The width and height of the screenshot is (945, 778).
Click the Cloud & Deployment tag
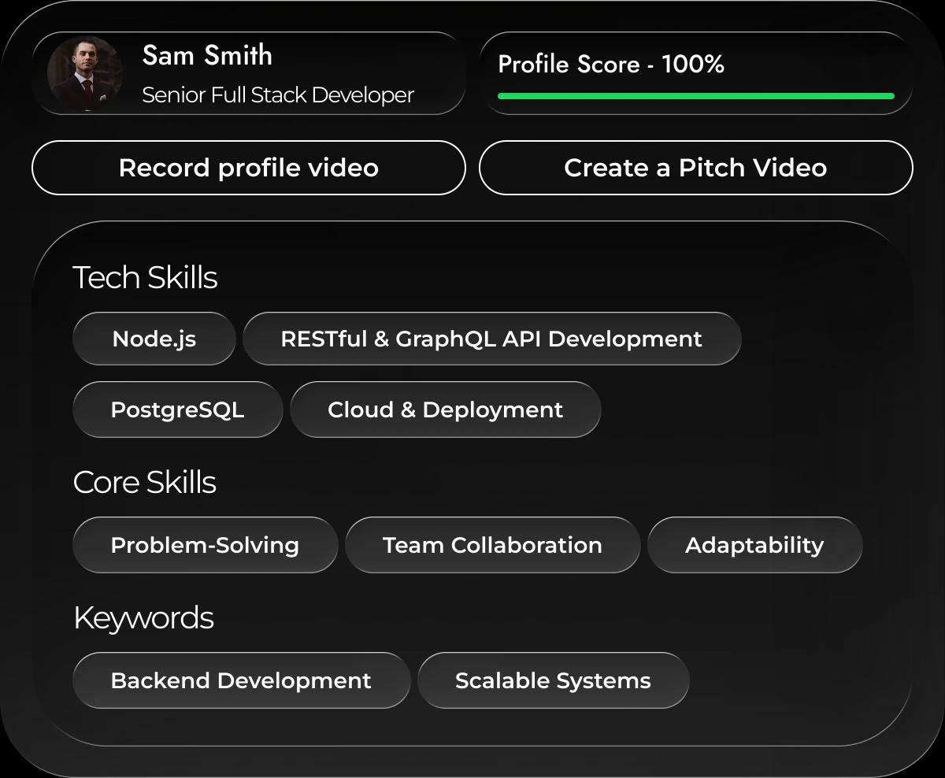point(445,410)
